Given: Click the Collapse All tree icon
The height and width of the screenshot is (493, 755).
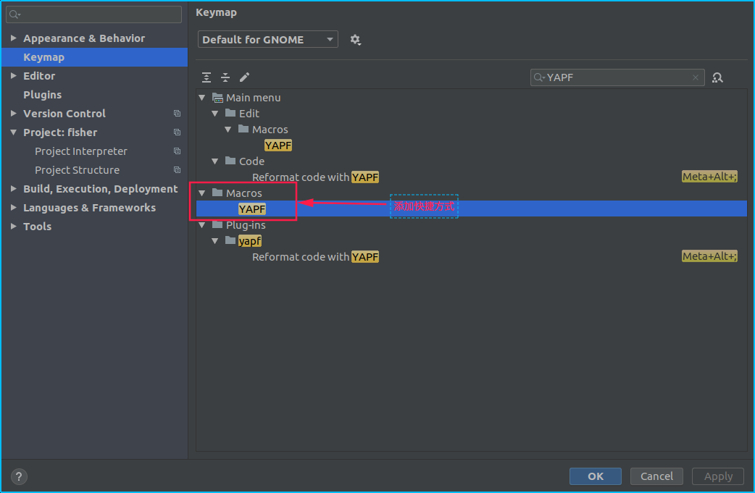Looking at the screenshot, I should tap(225, 77).
